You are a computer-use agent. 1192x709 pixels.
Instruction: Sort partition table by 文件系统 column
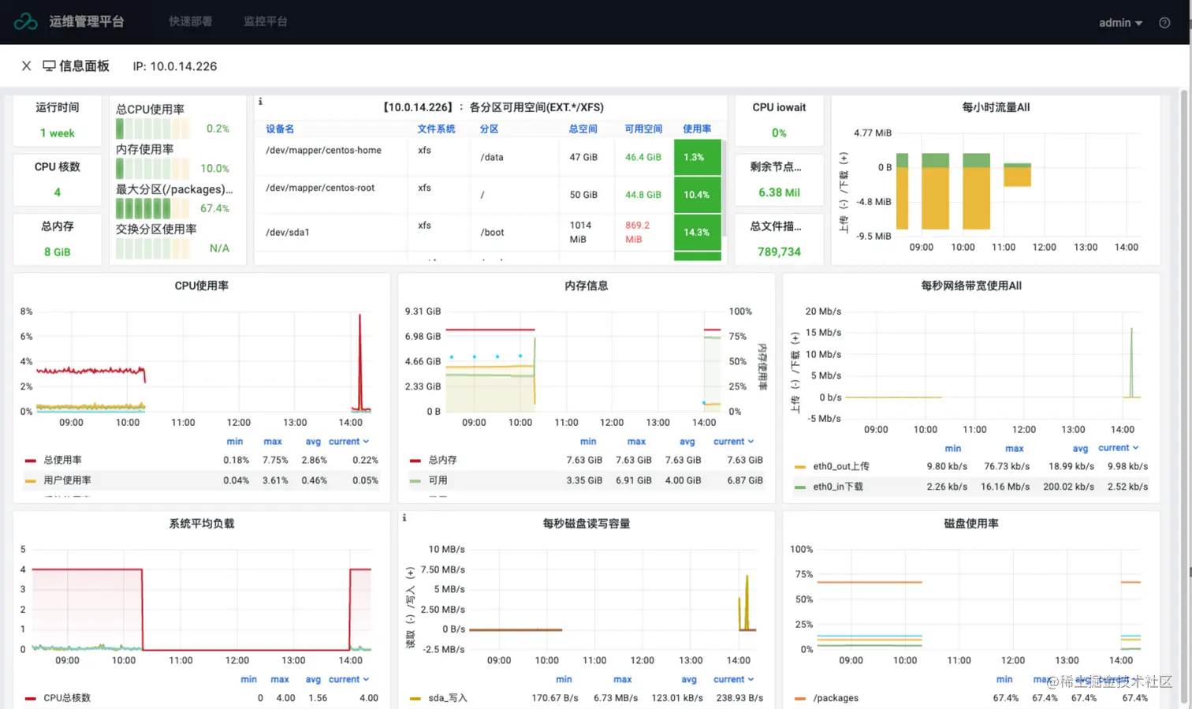tap(436, 129)
